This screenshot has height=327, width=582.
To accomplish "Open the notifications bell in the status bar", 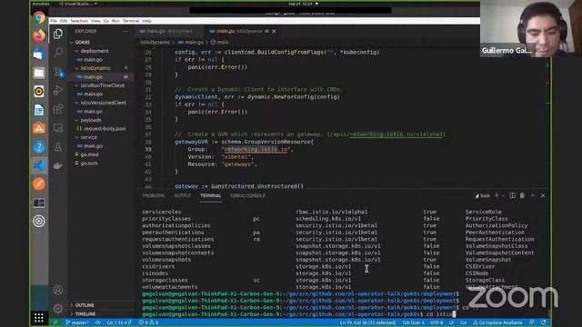I will click(544, 322).
